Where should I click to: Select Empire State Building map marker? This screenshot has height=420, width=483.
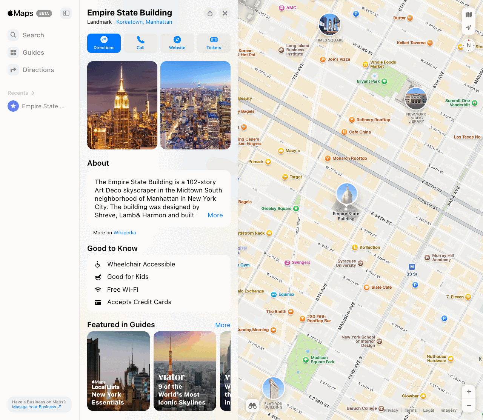click(346, 194)
